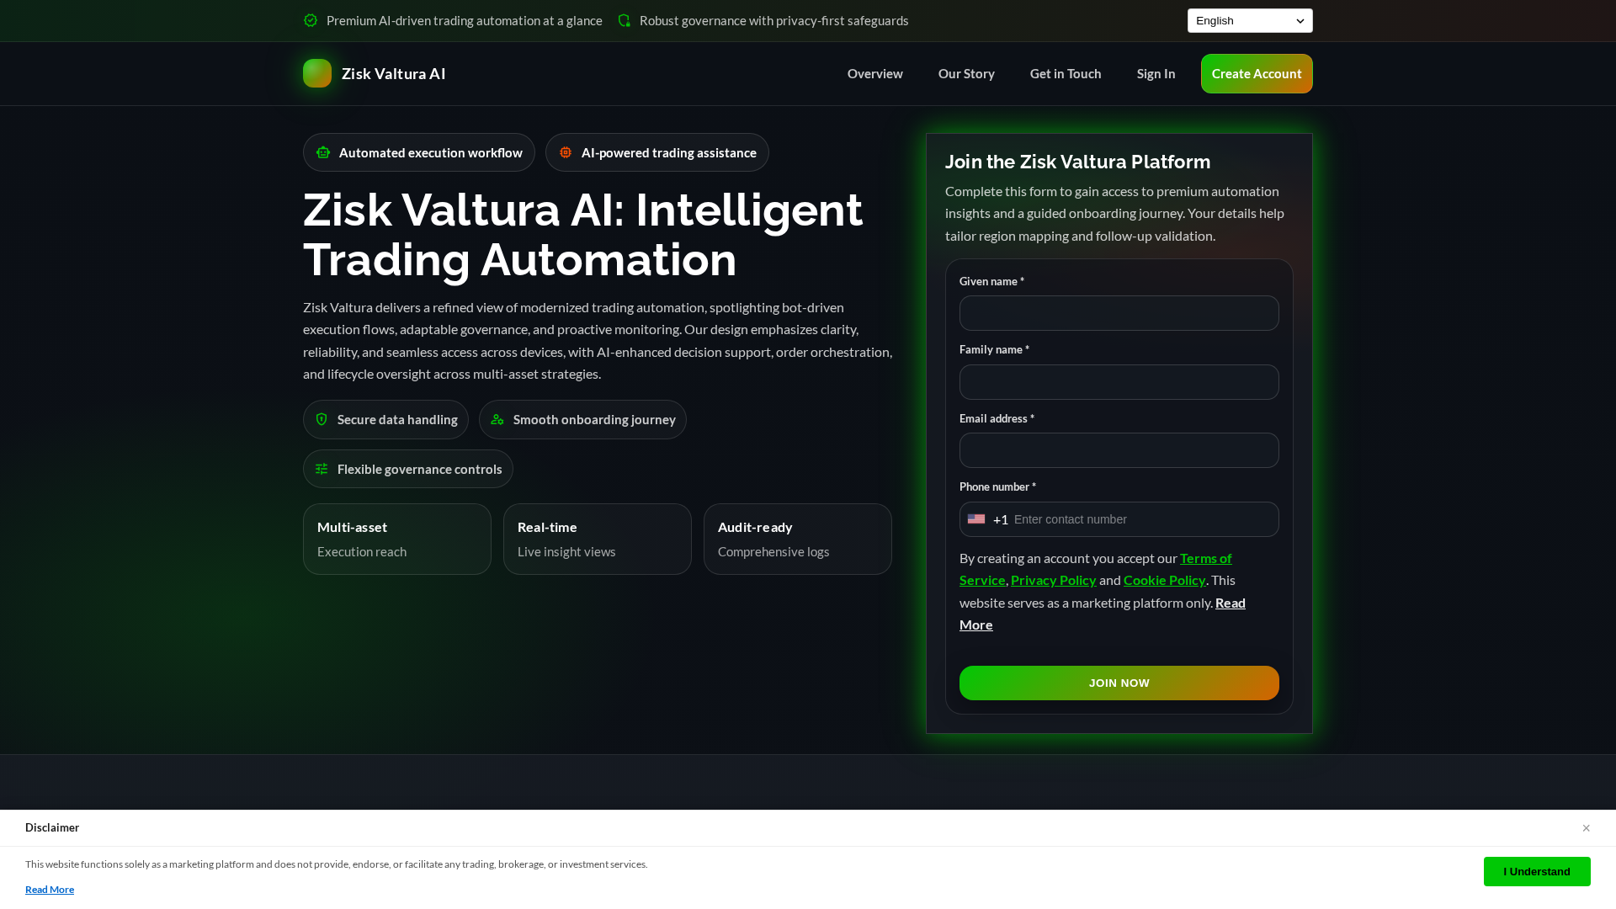Screen dimensions: 1616x909
Task: Click the Audit-ready Comprehensive logs card
Action: coord(798,539)
